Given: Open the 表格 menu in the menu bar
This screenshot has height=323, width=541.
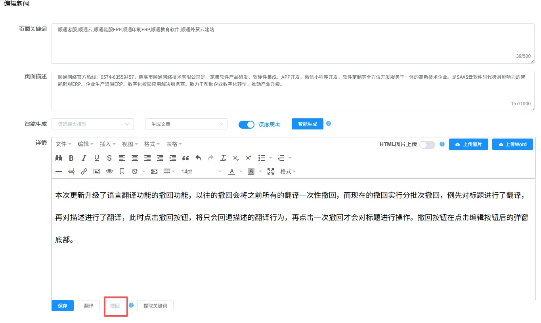Looking at the screenshot, I should (x=174, y=144).
